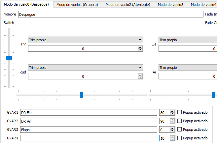Click the Nombre field containing Despegue
This screenshot has width=217, height=143.
click(110, 14)
